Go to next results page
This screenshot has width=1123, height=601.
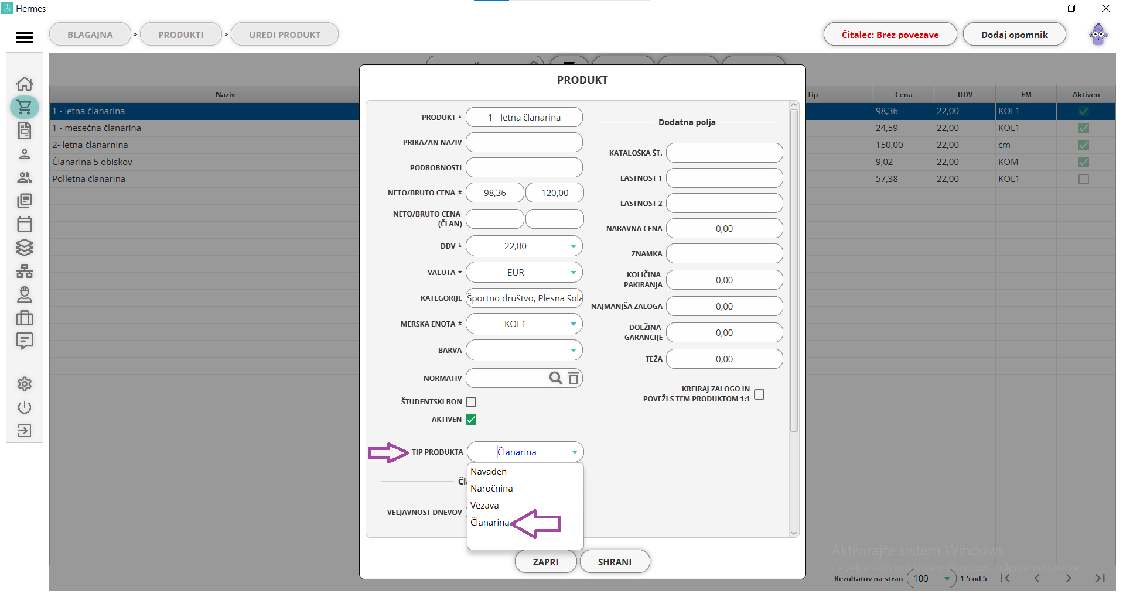(x=1069, y=578)
